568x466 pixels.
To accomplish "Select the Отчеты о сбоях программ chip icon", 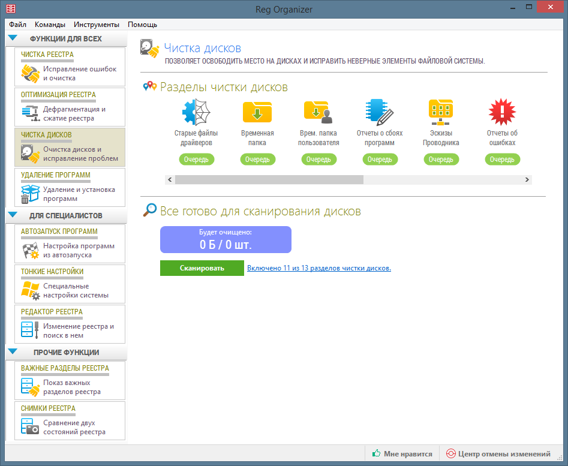I will [x=379, y=112].
